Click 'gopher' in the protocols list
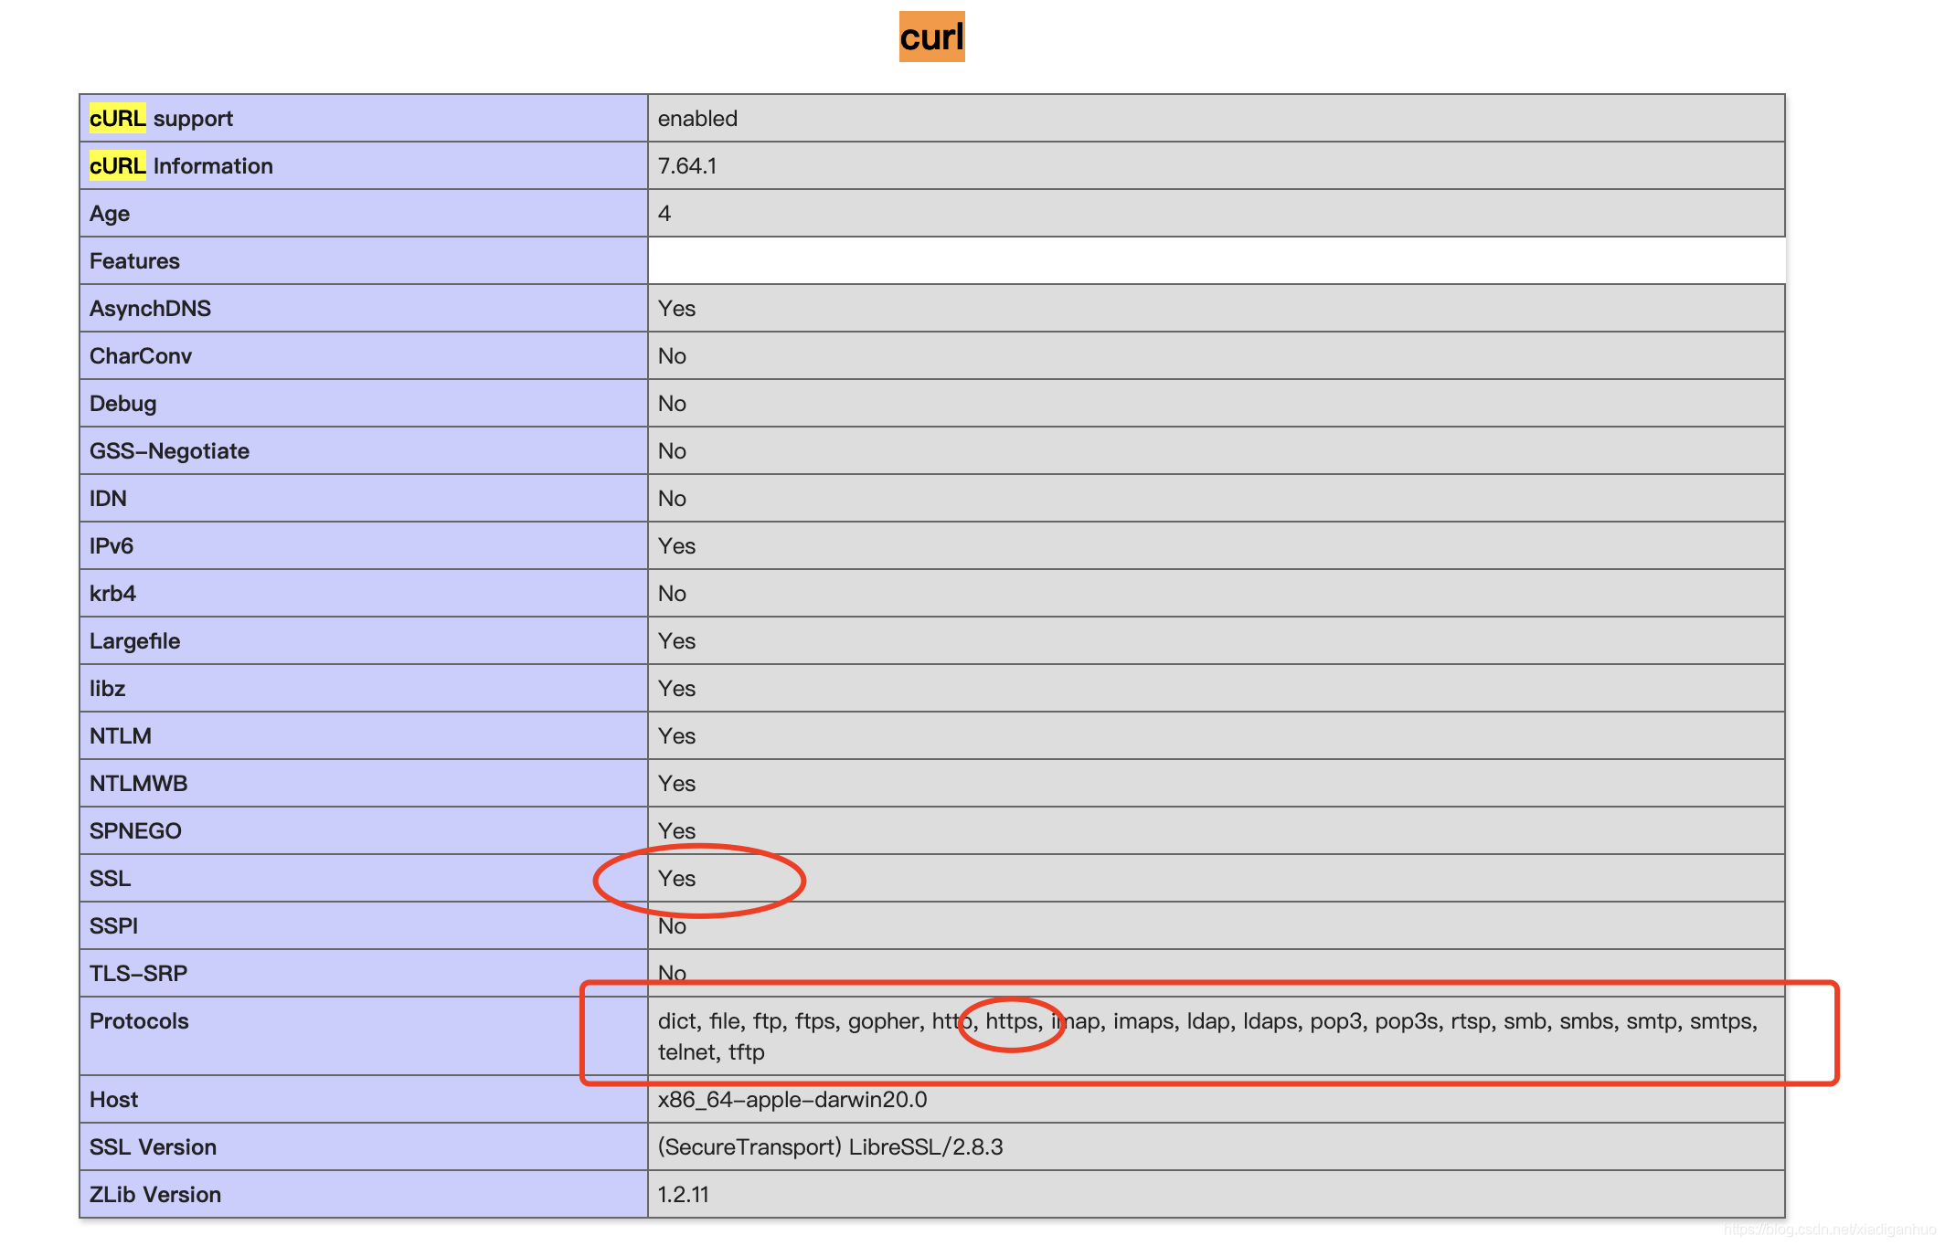The width and height of the screenshot is (1945, 1246). (883, 1021)
